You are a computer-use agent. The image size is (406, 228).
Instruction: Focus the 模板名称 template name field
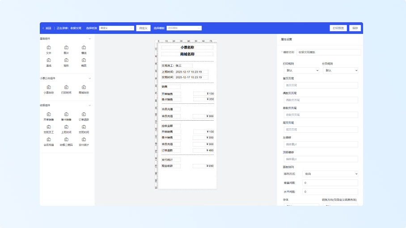pyautogui.click(x=328, y=52)
